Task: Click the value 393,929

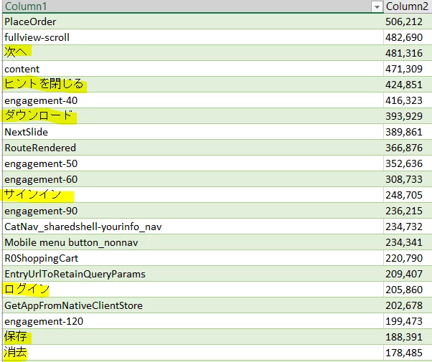Action: click(403, 116)
